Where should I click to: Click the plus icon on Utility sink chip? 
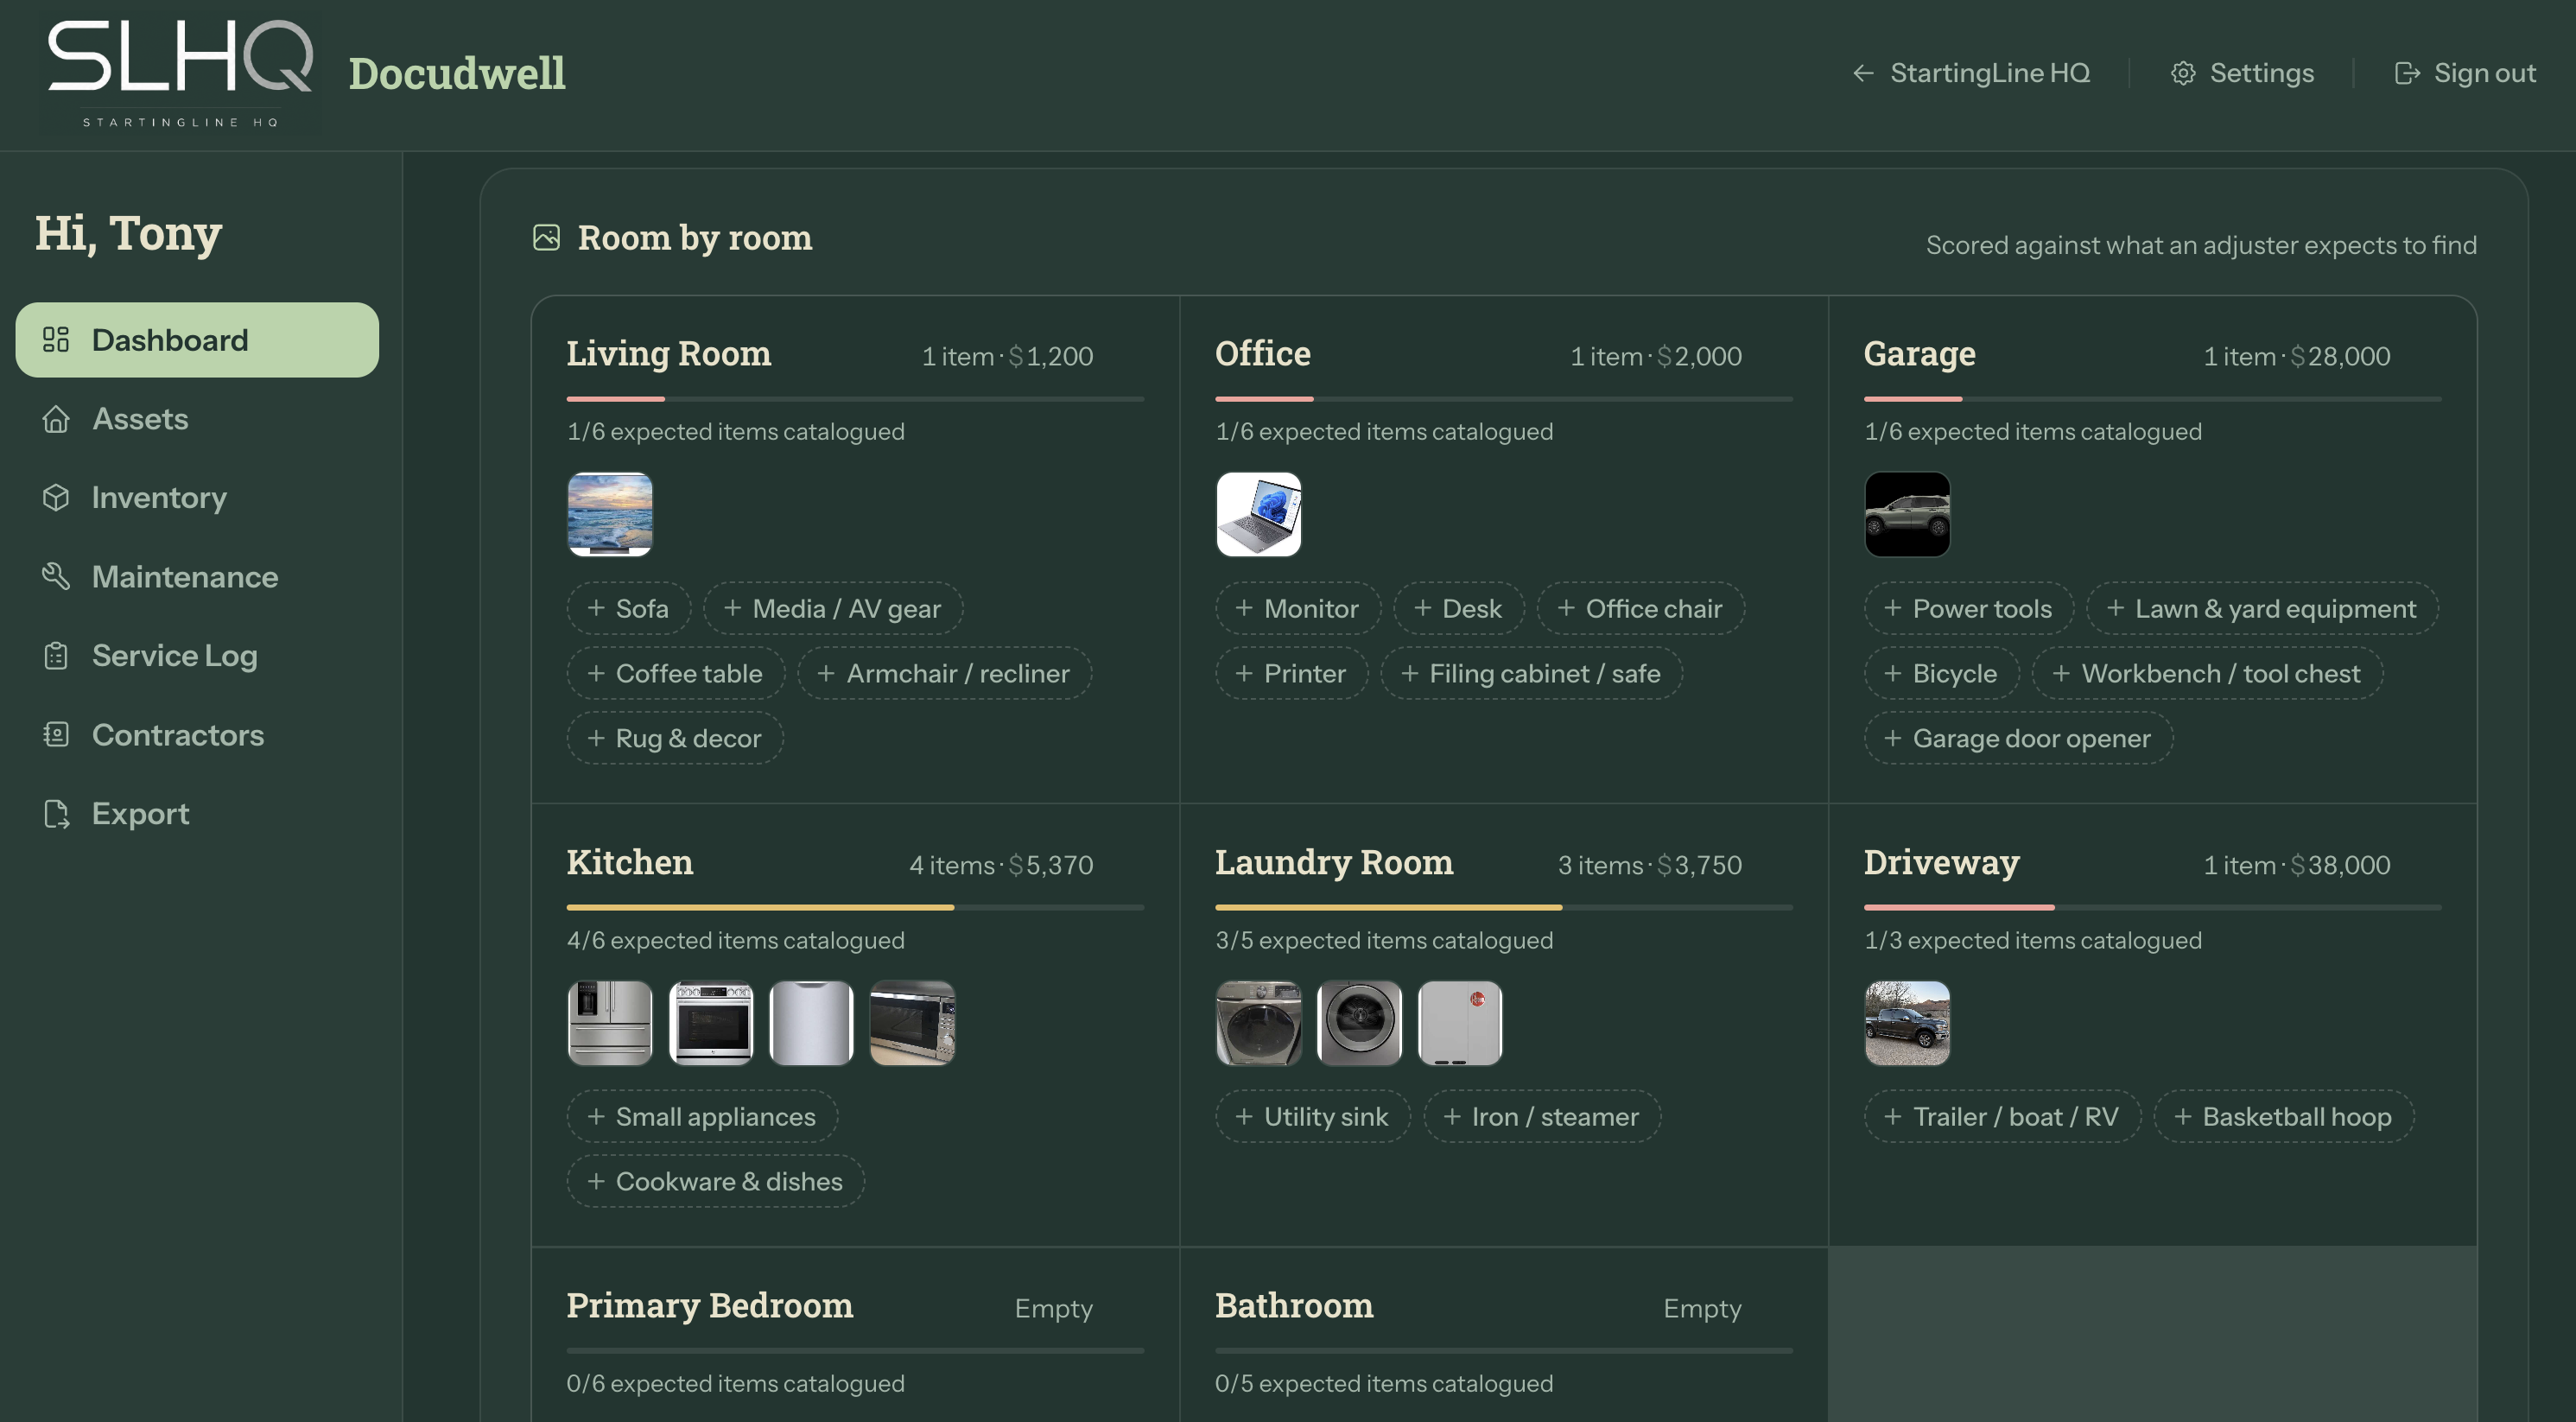pos(1244,1116)
